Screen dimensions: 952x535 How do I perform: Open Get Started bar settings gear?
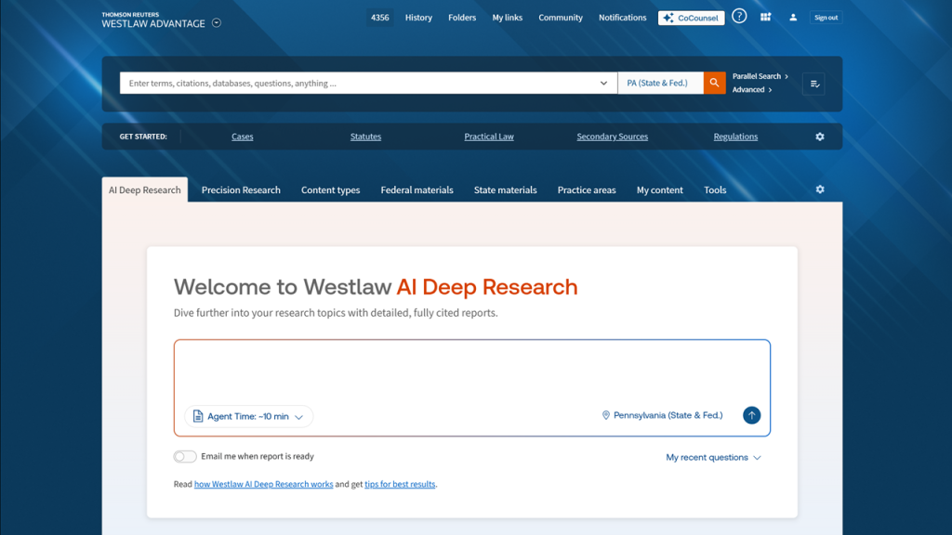[x=819, y=137]
